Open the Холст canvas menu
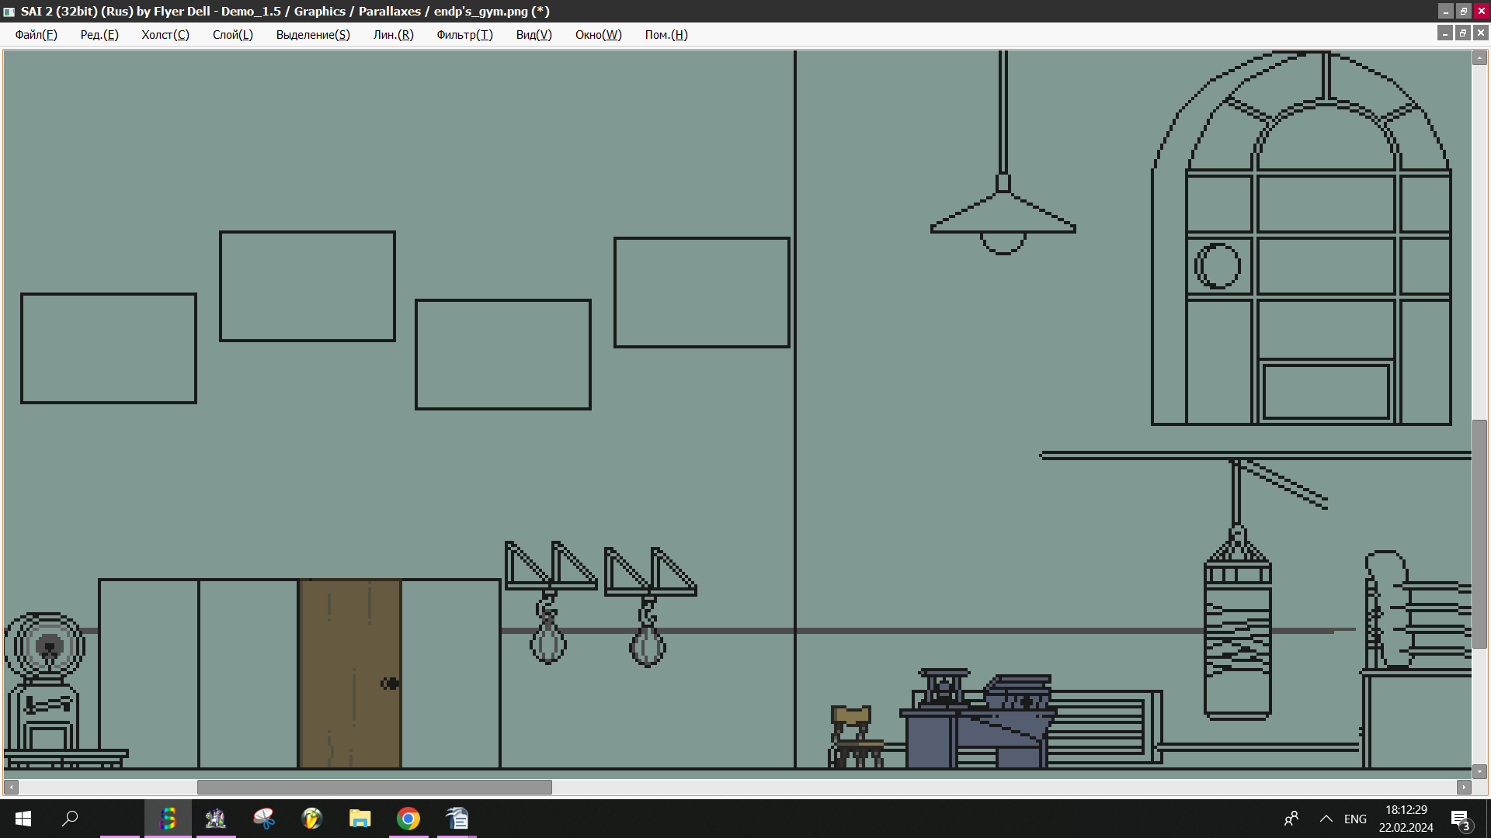This screenshot has height=838, width=1491. (x=165, y=35)
